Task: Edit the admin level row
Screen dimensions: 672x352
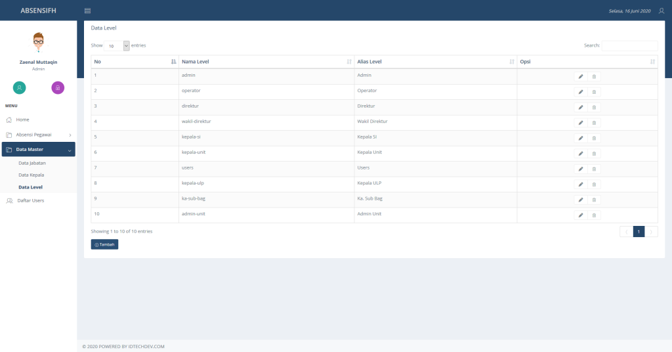Action: click(581, 76)
